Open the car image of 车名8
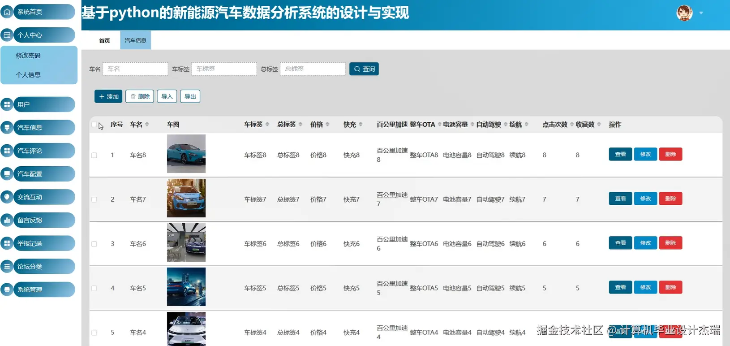 [x=186, y=154]
